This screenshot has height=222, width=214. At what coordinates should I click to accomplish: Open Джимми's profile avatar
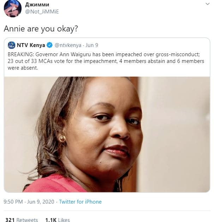coord(13,8)
